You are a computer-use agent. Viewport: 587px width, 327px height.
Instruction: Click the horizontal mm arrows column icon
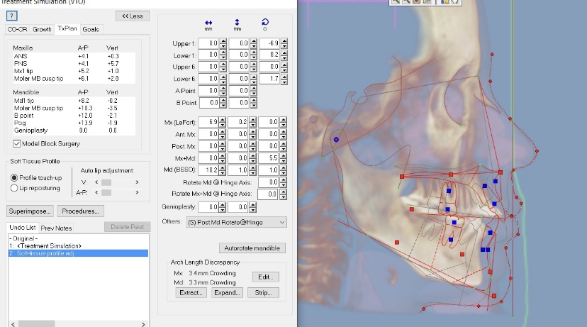click(x=208, y=23)
